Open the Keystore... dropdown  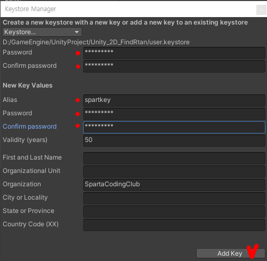coord(42,32)
